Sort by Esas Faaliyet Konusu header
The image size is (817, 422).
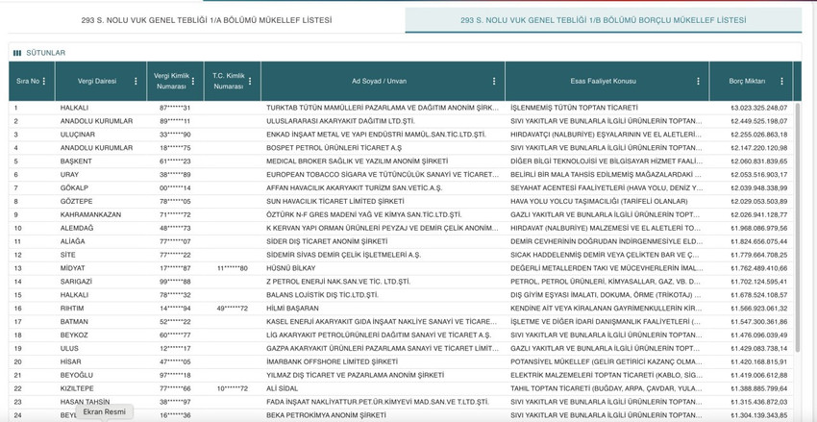point(604,82)
